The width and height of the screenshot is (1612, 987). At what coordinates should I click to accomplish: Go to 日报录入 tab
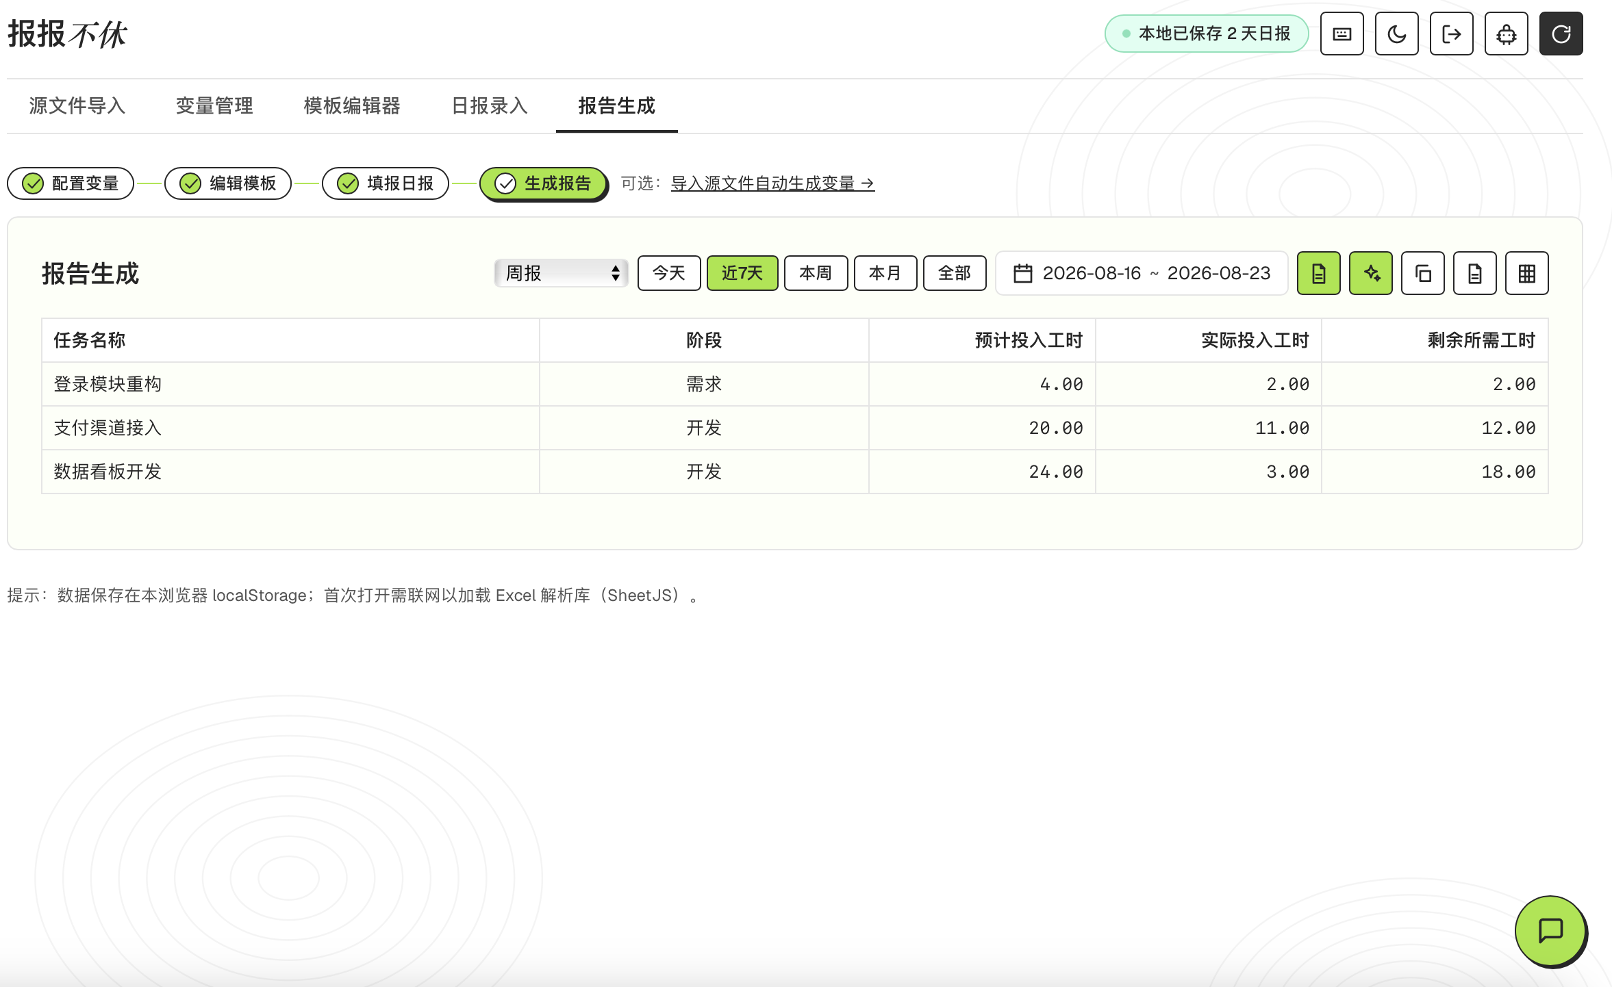490,106
